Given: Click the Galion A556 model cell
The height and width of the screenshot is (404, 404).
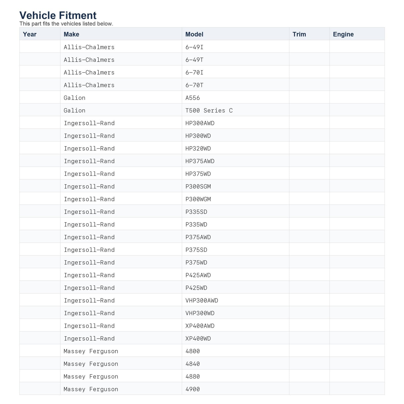Looking at the screenshot, I should click(235, 97).
